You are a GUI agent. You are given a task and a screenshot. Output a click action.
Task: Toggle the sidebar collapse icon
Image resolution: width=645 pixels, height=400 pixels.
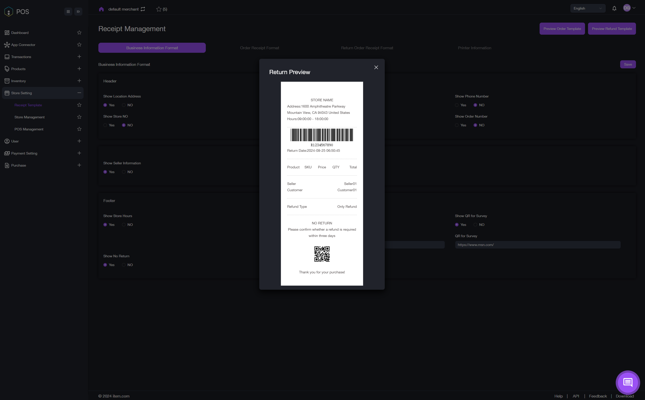pos(78,11)
